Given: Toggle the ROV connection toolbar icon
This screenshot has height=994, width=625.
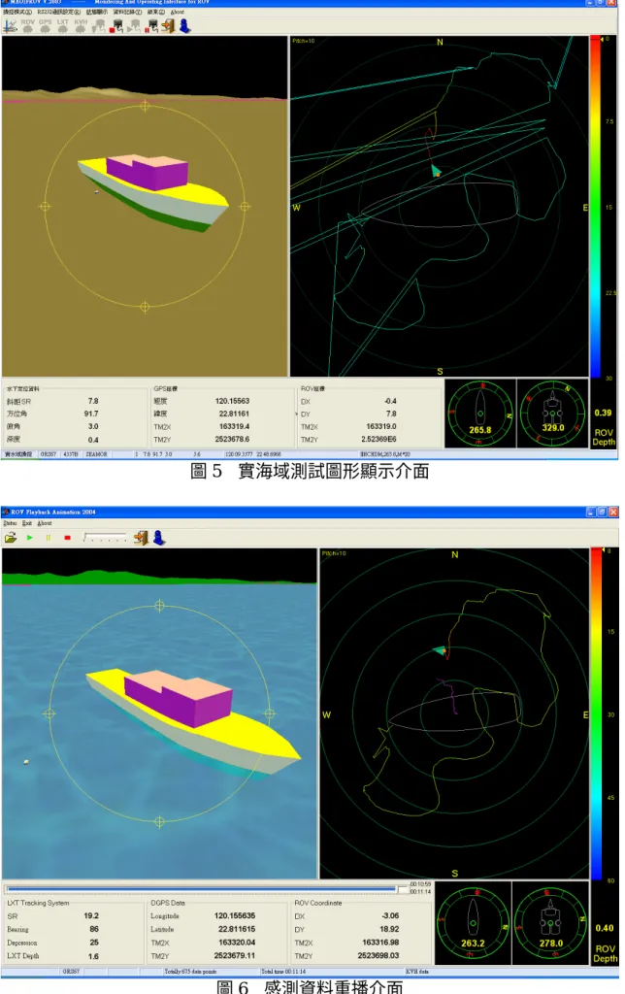Looking at the screenshot, I should pyautogui.click(x=28, y=26).
